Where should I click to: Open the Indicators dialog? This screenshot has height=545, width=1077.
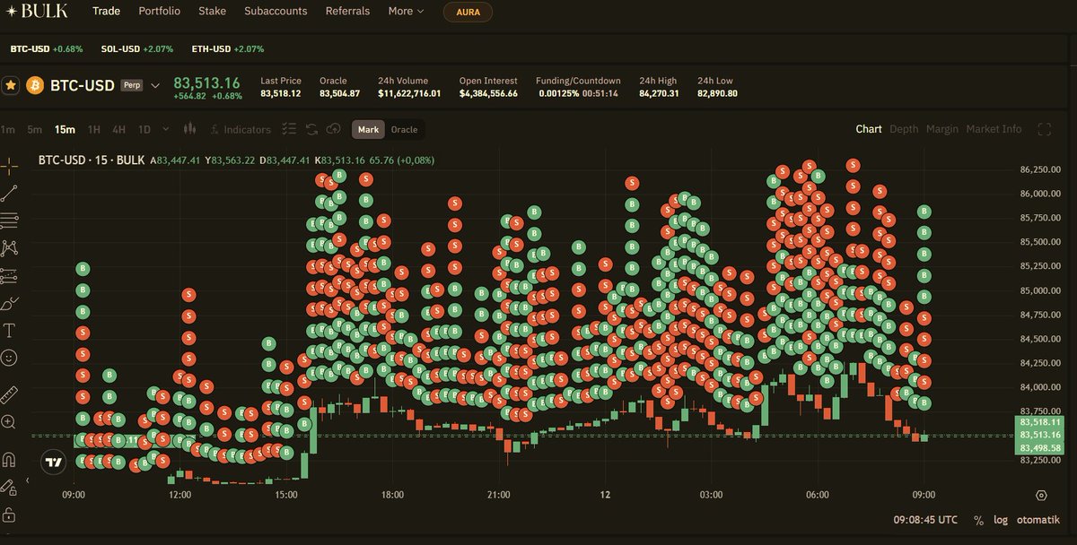240,130
